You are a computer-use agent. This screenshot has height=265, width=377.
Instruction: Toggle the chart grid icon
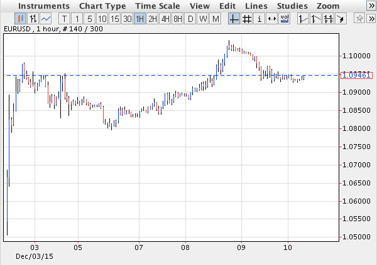point(246,19)
